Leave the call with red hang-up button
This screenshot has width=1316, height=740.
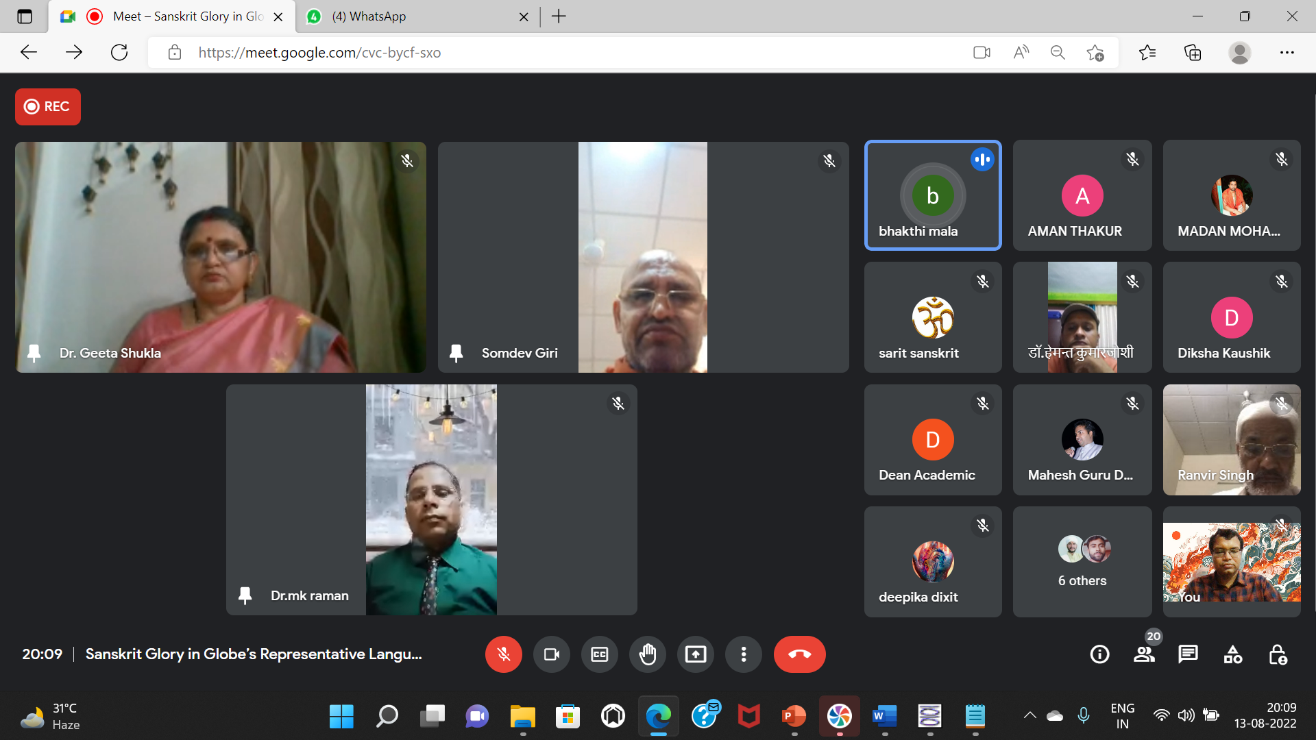click(799, 654)
